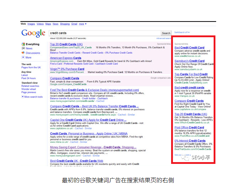
Task: Choose 'Page previews' view
Action: coord(29,92)
